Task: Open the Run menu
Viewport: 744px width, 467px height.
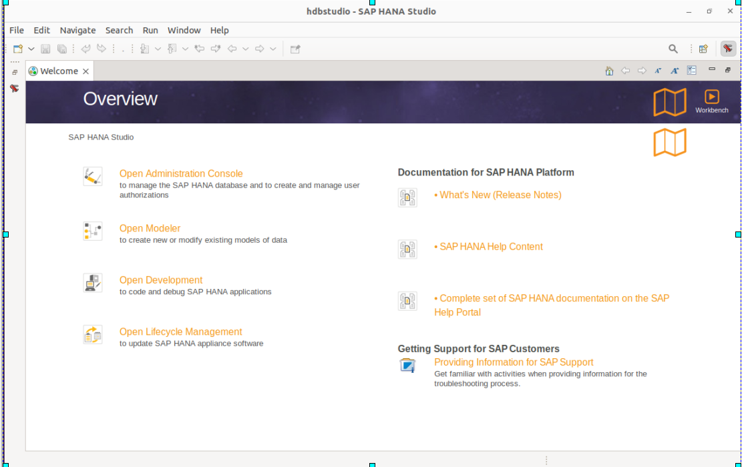Action: 150,30
